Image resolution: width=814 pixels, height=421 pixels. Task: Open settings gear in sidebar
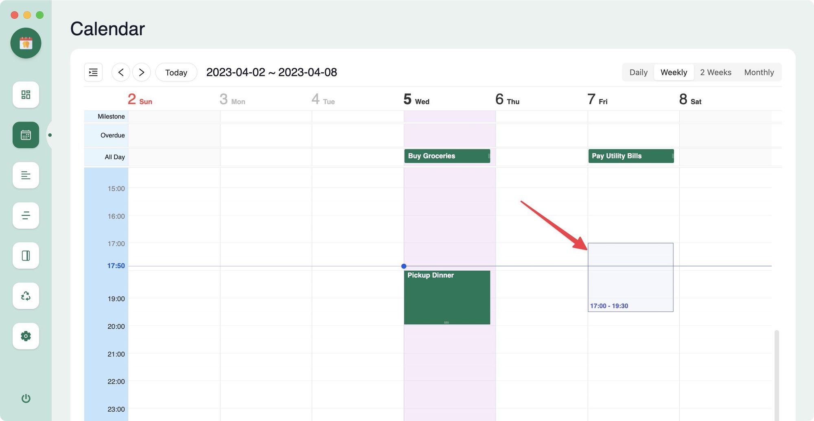[x=26, y=336]
